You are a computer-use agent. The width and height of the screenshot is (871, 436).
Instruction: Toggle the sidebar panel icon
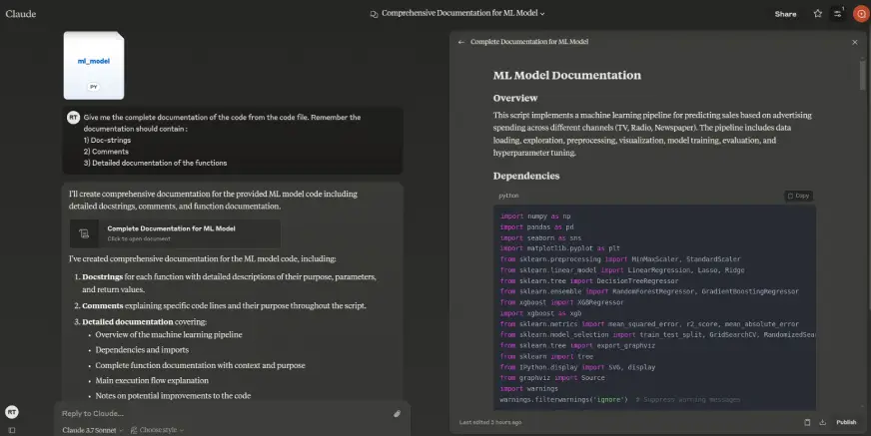(12, 430)
